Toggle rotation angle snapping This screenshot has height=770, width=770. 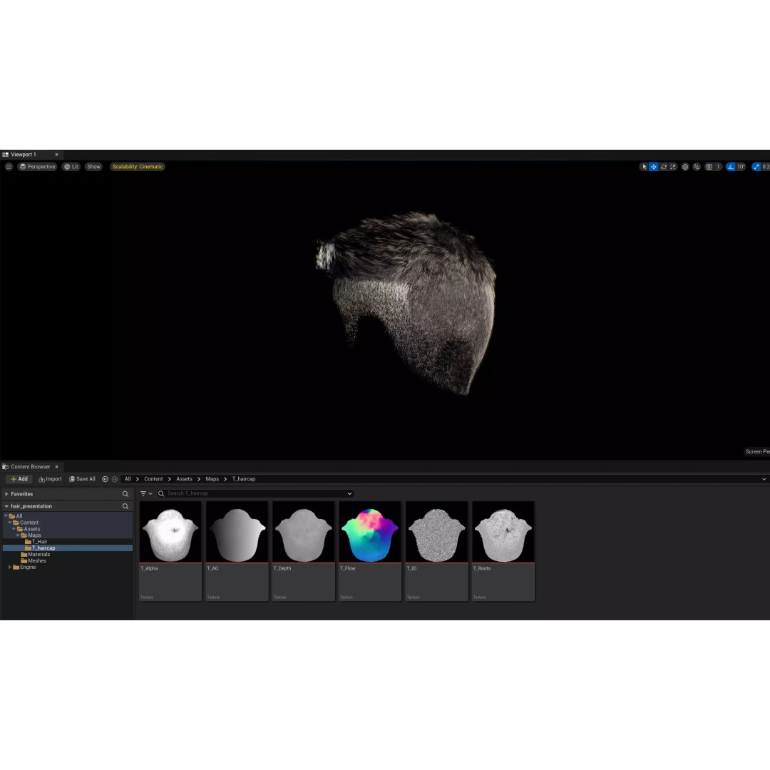(x=731, y=167)
